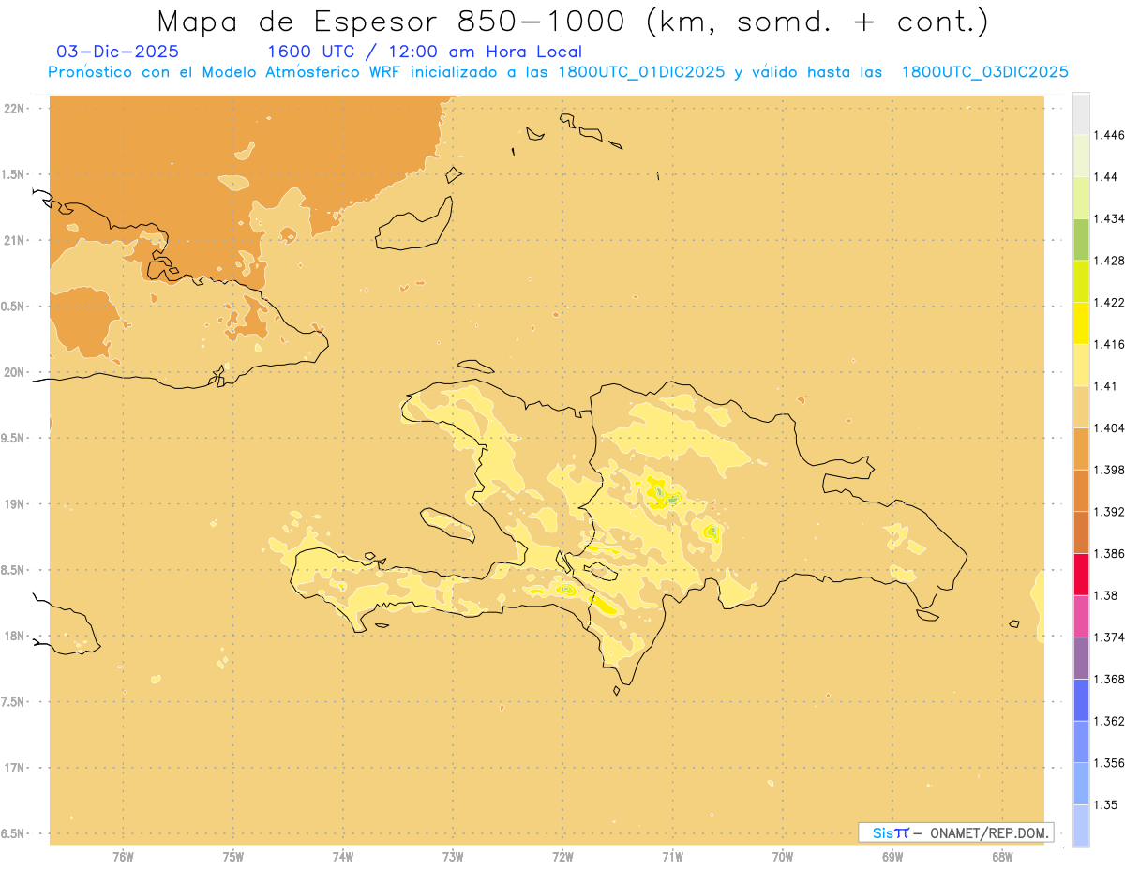Click the legend value '1.356'

[x=1108, y=763]
